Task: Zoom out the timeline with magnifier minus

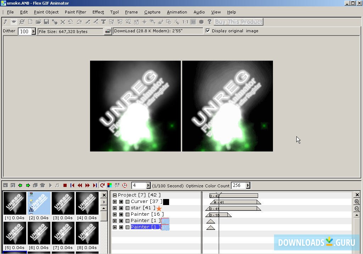Action: (357, 209)
